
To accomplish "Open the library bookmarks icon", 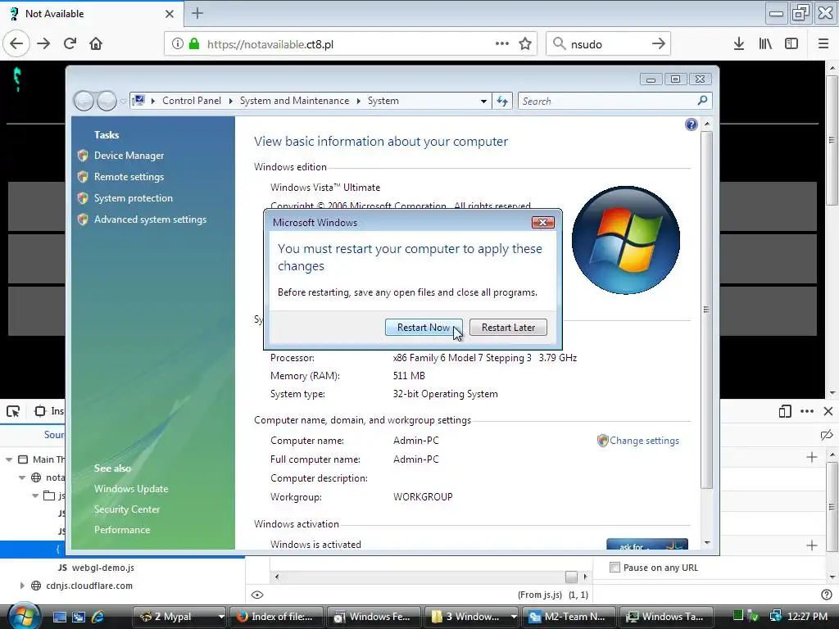I will [765, 44].
